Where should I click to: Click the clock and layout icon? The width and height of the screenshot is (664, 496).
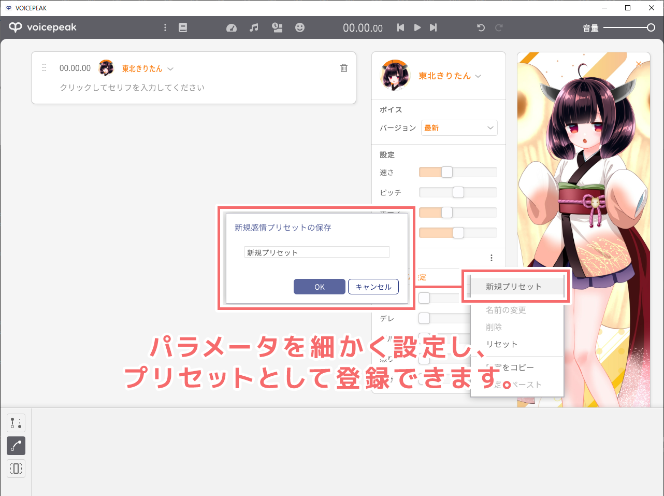coord(277,27)
